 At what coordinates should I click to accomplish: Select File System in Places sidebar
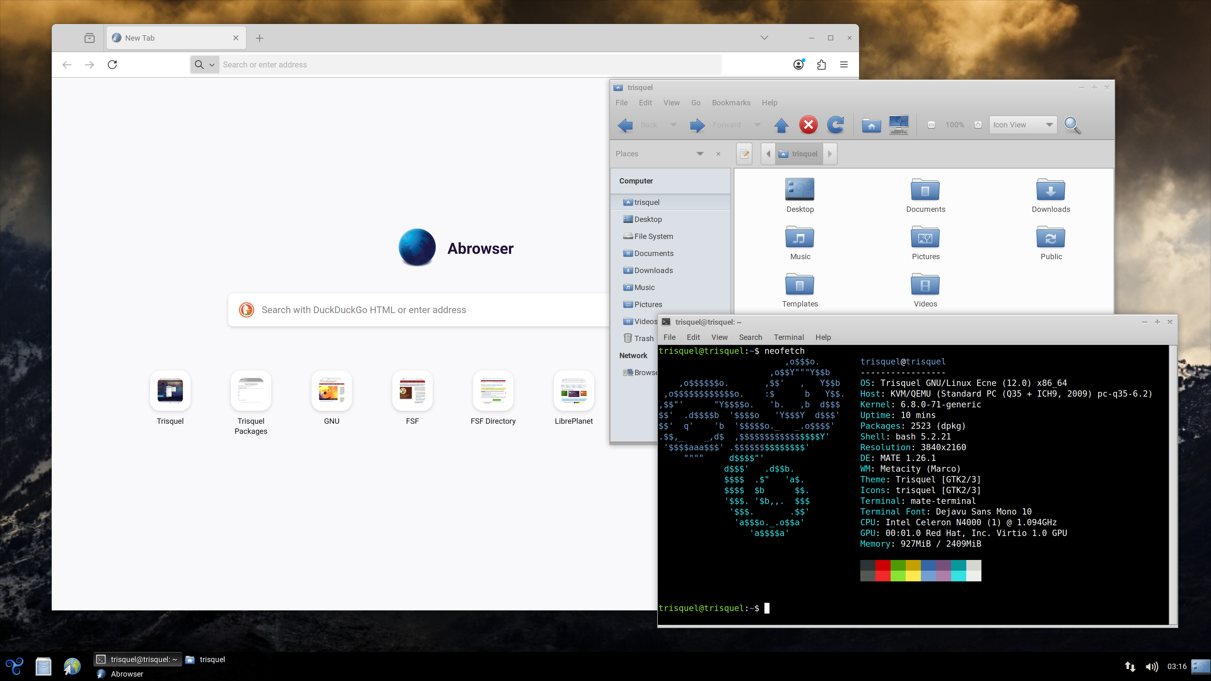[670, 236]
